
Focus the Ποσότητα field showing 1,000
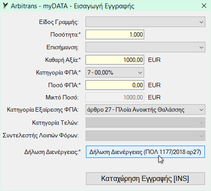click(115, 34)
